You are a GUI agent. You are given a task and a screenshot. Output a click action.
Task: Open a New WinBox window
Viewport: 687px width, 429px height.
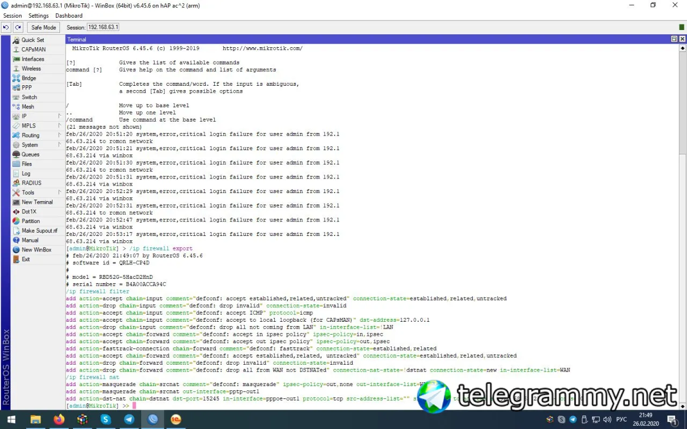[x=36, y=250]
